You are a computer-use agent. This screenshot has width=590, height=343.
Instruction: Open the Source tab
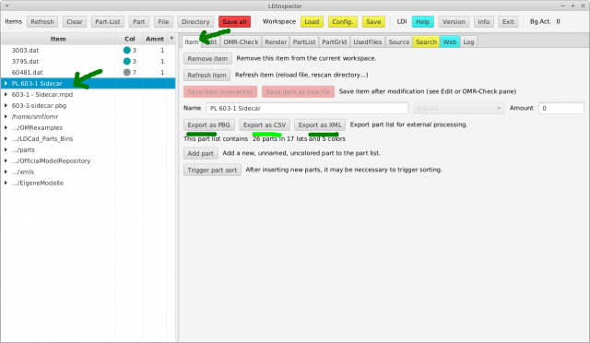(399, 41)
